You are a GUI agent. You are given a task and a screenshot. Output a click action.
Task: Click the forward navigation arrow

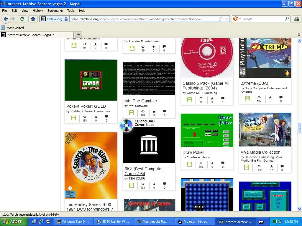13,19
